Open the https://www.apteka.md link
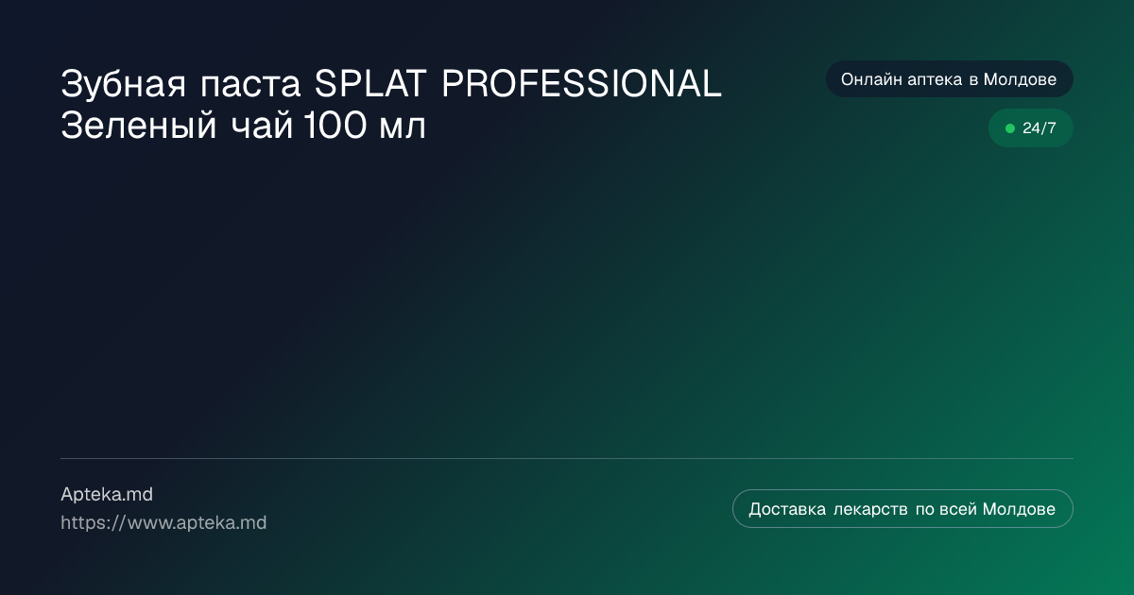Image resolution: width=1134 pixels, height=595 pixels. (x=163, y=522)
